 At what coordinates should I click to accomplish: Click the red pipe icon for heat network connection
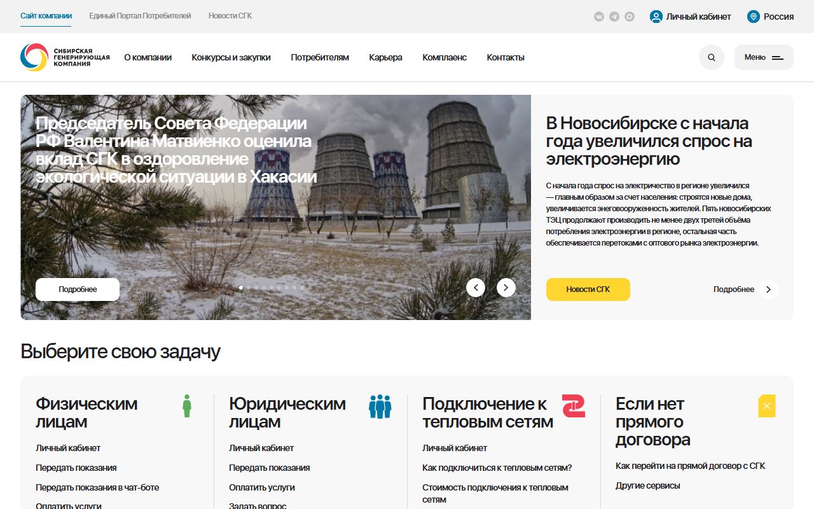point(574,406)
